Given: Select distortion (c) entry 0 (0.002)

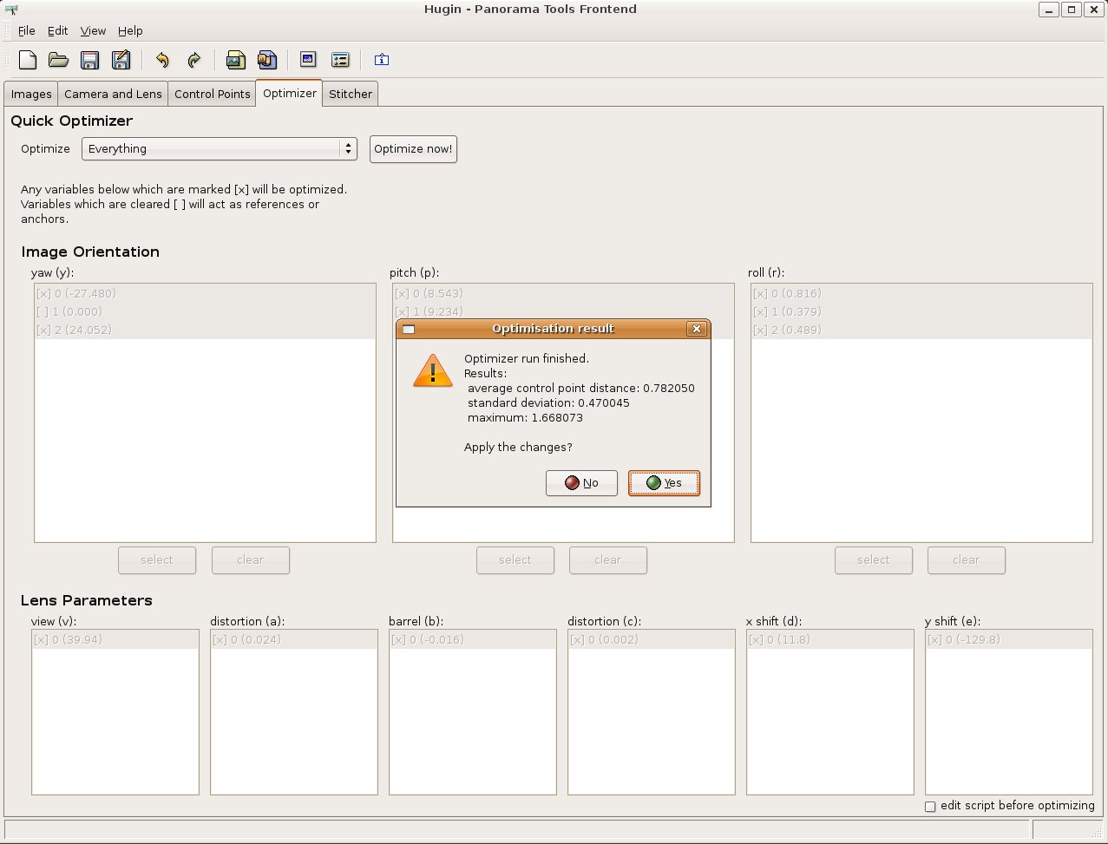Looking at the screenshot, I should point(652,640).
